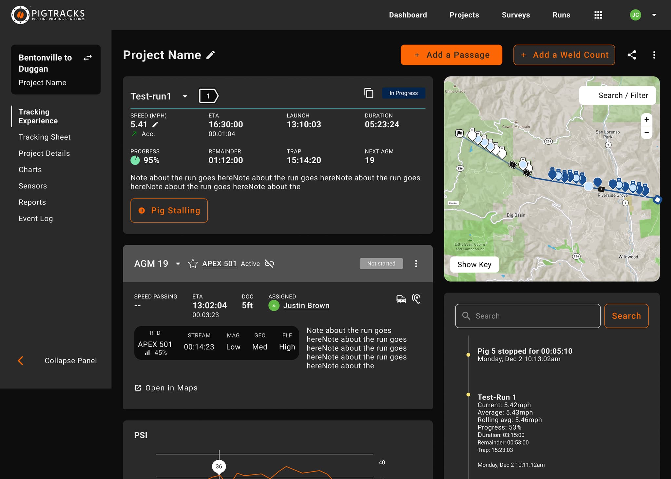
Task: Click the Not started status chip on AGM 19
Action: [381, 263]
